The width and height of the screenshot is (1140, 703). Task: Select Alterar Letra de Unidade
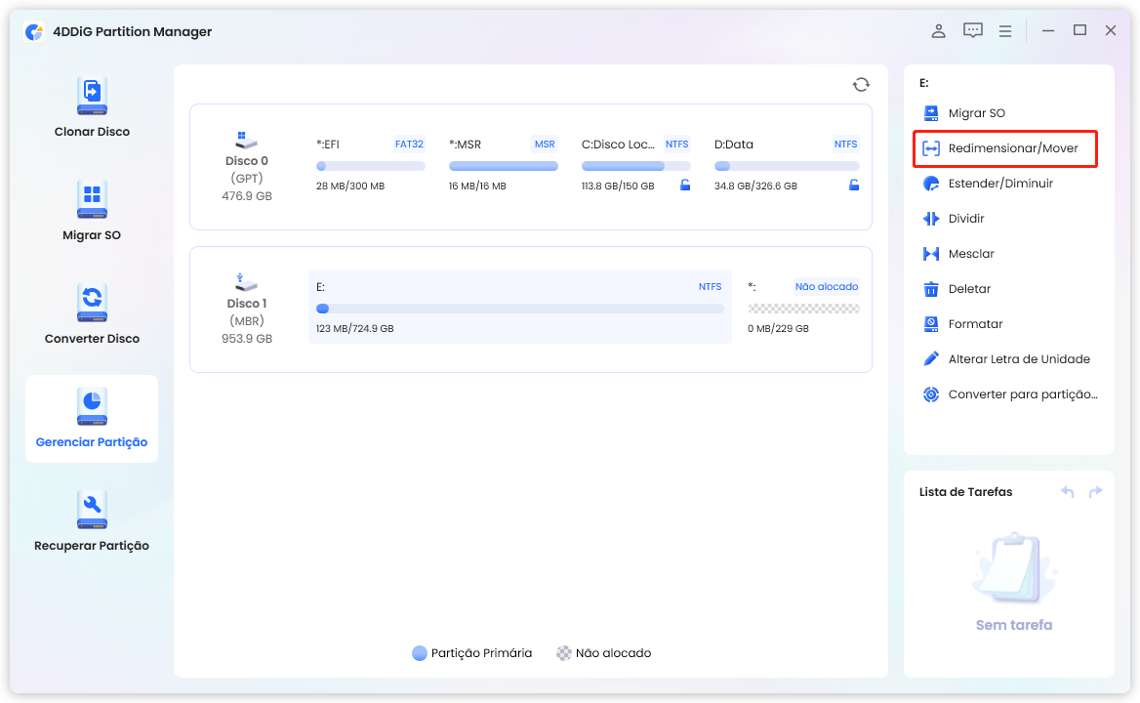click(x=1018, y=359)
